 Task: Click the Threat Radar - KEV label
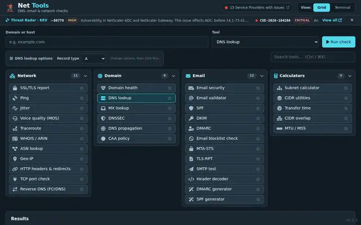point(27,20)
